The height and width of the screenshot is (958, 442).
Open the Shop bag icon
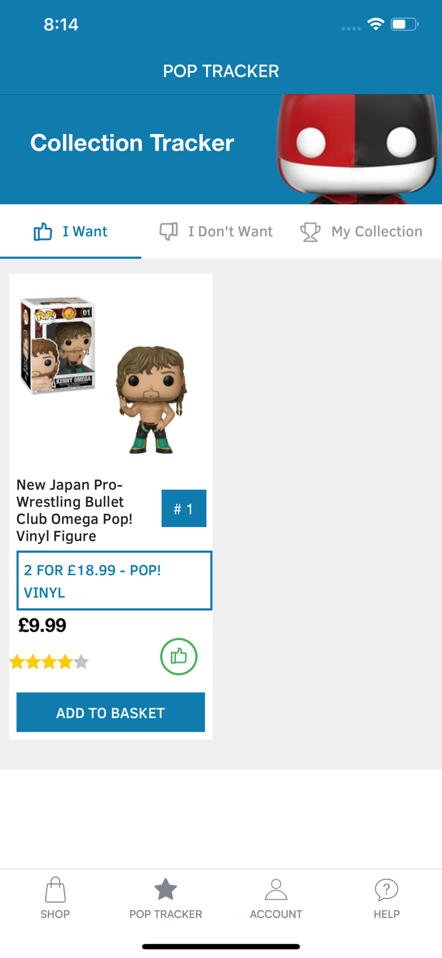(x=55, y=888)
